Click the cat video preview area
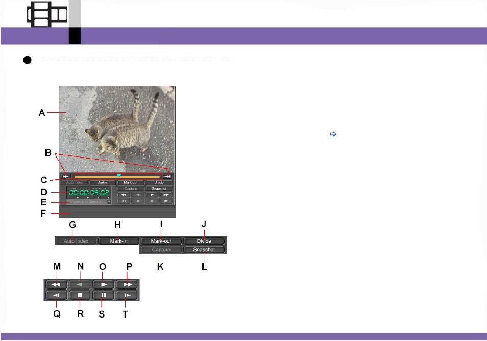Screen dimensions: 487x341 (117, 129)
